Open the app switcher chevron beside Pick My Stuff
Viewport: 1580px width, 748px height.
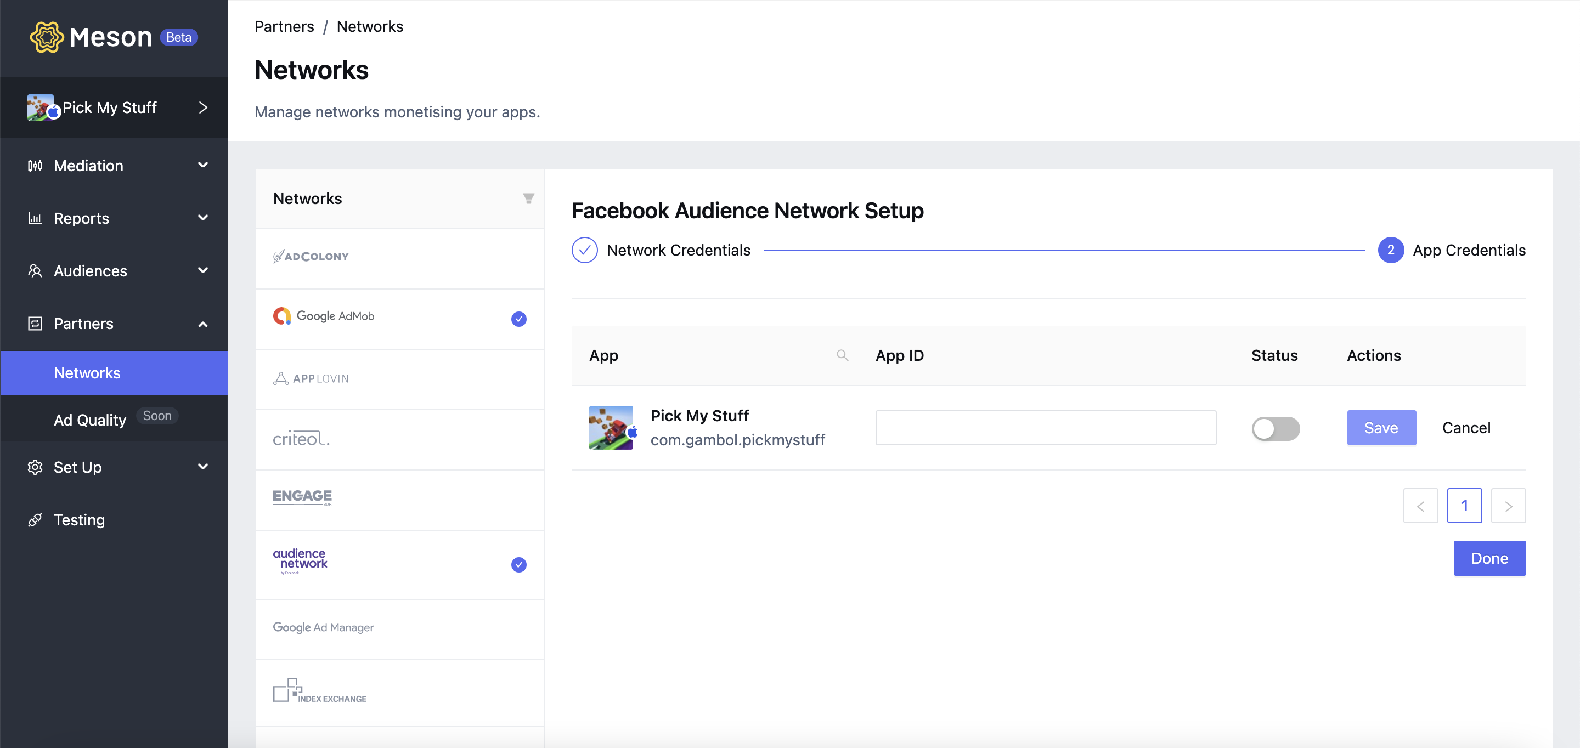tap(203, 108)
